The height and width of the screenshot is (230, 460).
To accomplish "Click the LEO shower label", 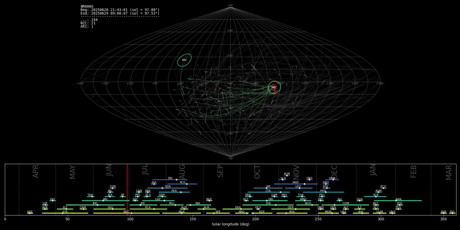I will pyautogui.click(x=298, y=187).
